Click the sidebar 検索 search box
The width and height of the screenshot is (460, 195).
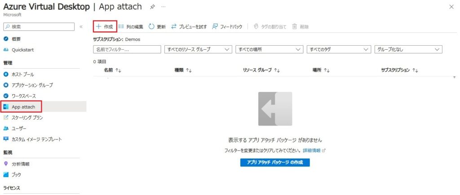pos(39,26)
